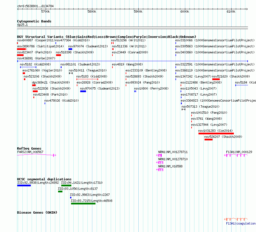Select the esv2122486 (Bentley2008) label
The image size is (256, 232).
[201, 82]
